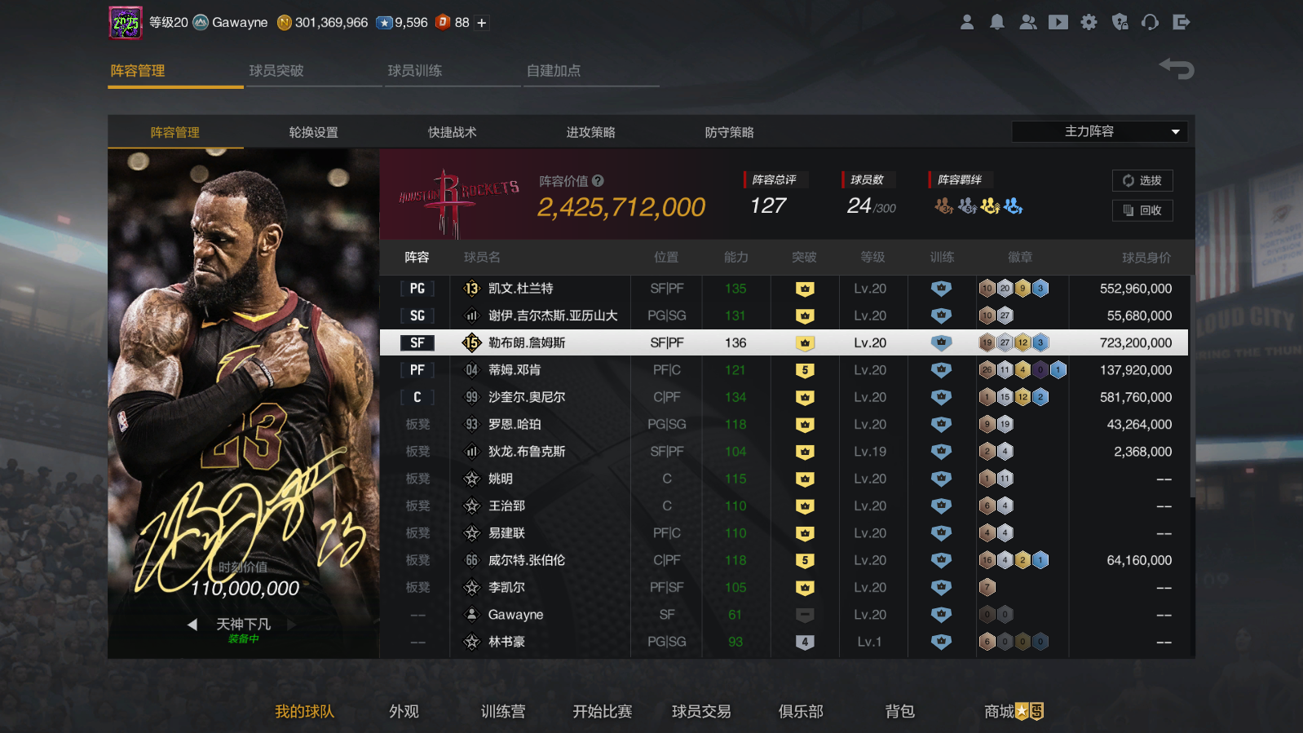Click the player avatar thumbnail

click(x=126, y=23)
